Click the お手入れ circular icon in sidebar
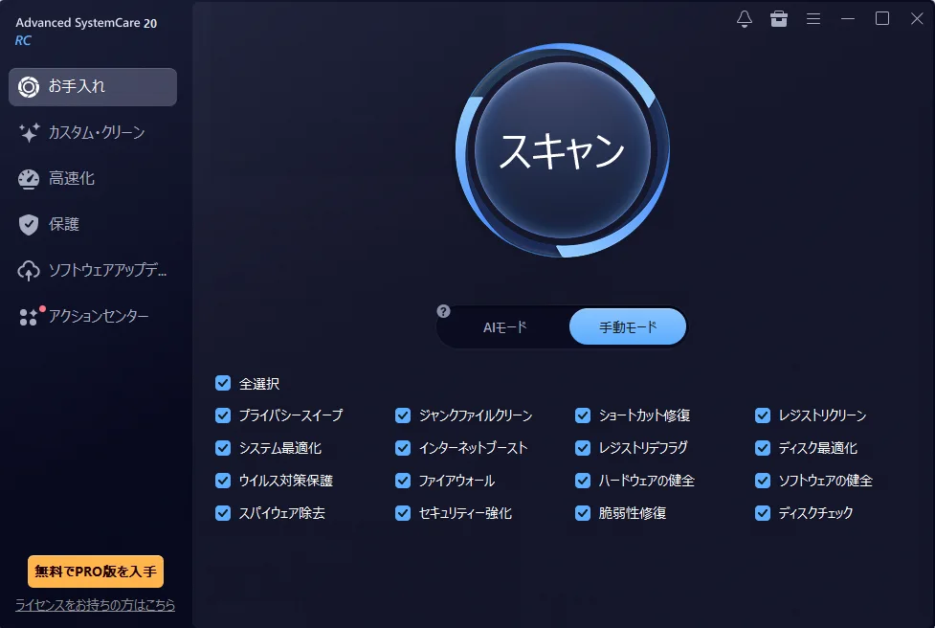Screen dimensions: 935x628 click(x=28, y=87)
